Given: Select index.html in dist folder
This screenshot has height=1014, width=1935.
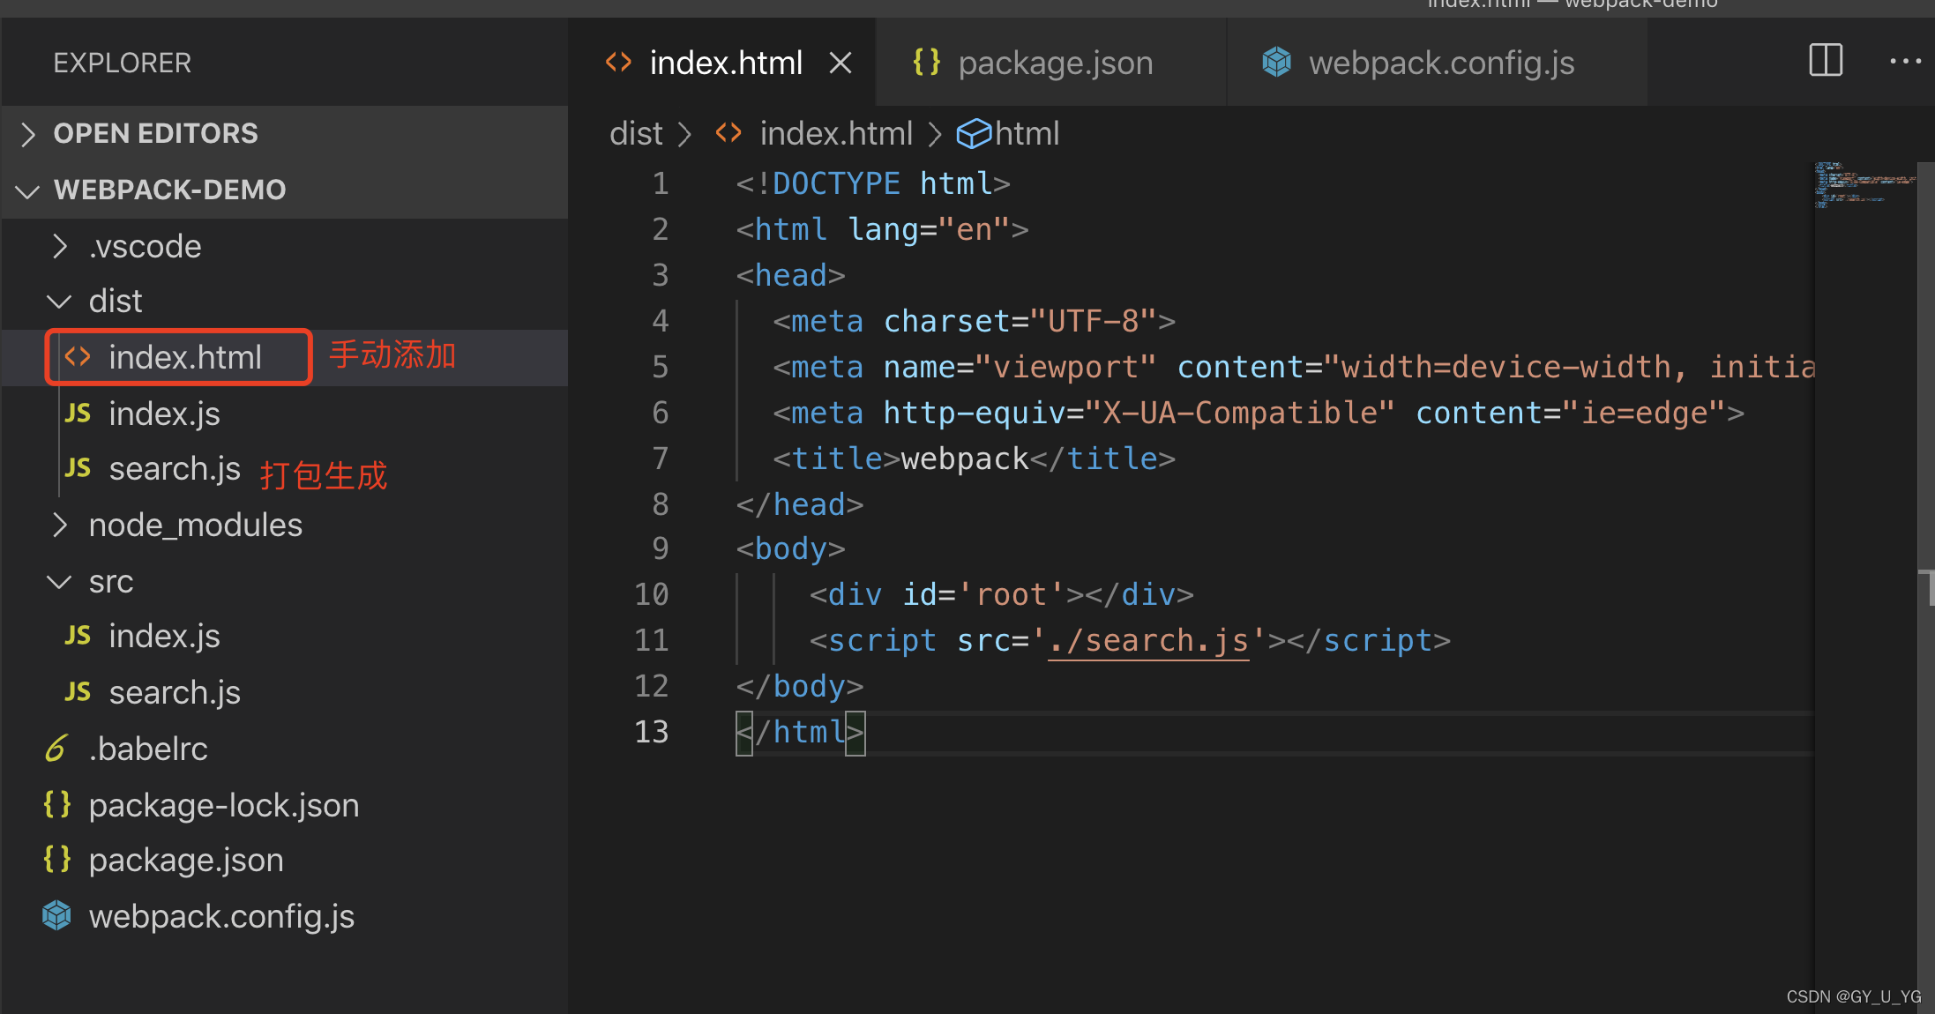Looking at the screenshot, I should (x=284, y=357).
